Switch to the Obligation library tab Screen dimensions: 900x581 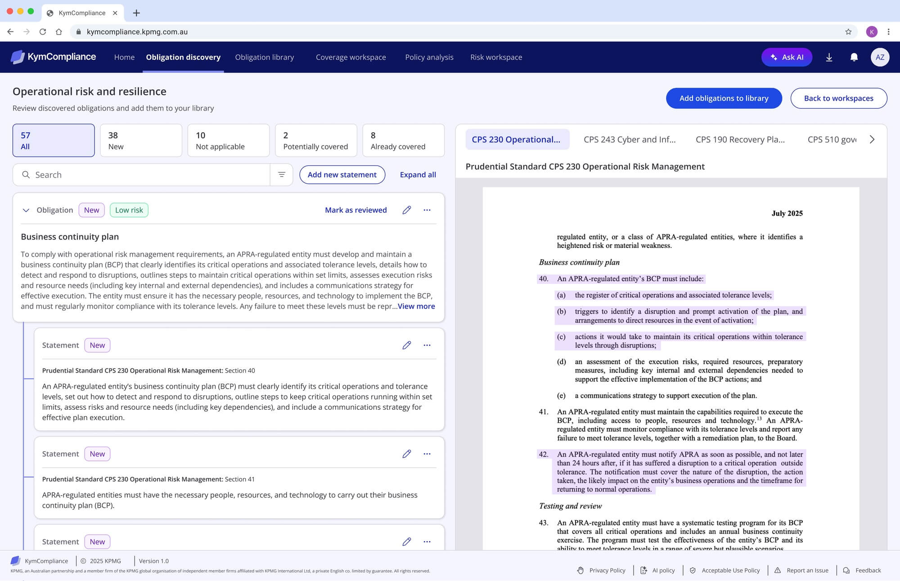[x=265, y=57]
